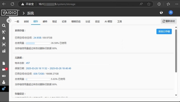The width and height of the screenshot is (180, 102).
Task: Open camera icon with red alert
Action: click(5, 69)
